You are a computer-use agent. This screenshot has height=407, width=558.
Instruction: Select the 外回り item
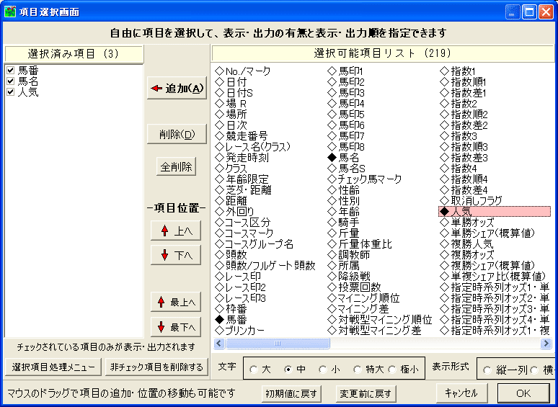coord(235,212)
